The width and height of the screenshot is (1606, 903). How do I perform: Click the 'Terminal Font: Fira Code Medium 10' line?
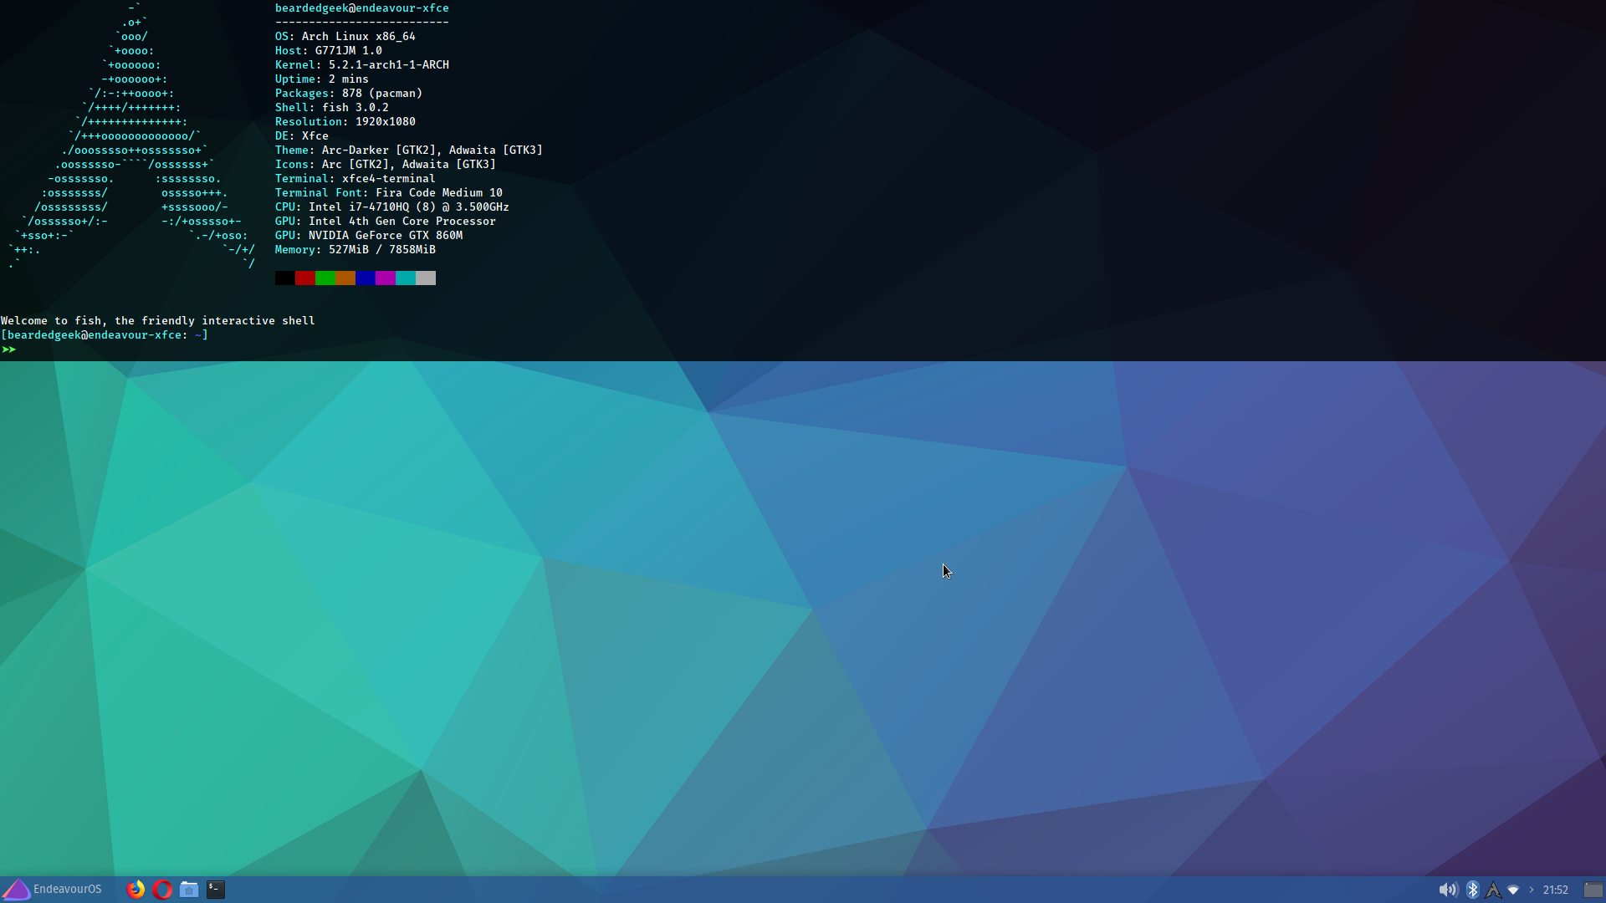(x=389, y=193)
